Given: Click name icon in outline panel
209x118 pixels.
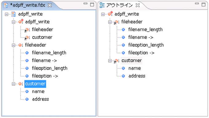Looking at the screenshot, I should click(123, 68).
